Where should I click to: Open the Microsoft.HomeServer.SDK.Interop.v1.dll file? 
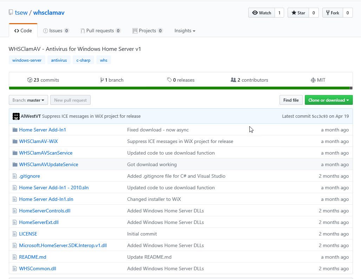coord(63,245)
